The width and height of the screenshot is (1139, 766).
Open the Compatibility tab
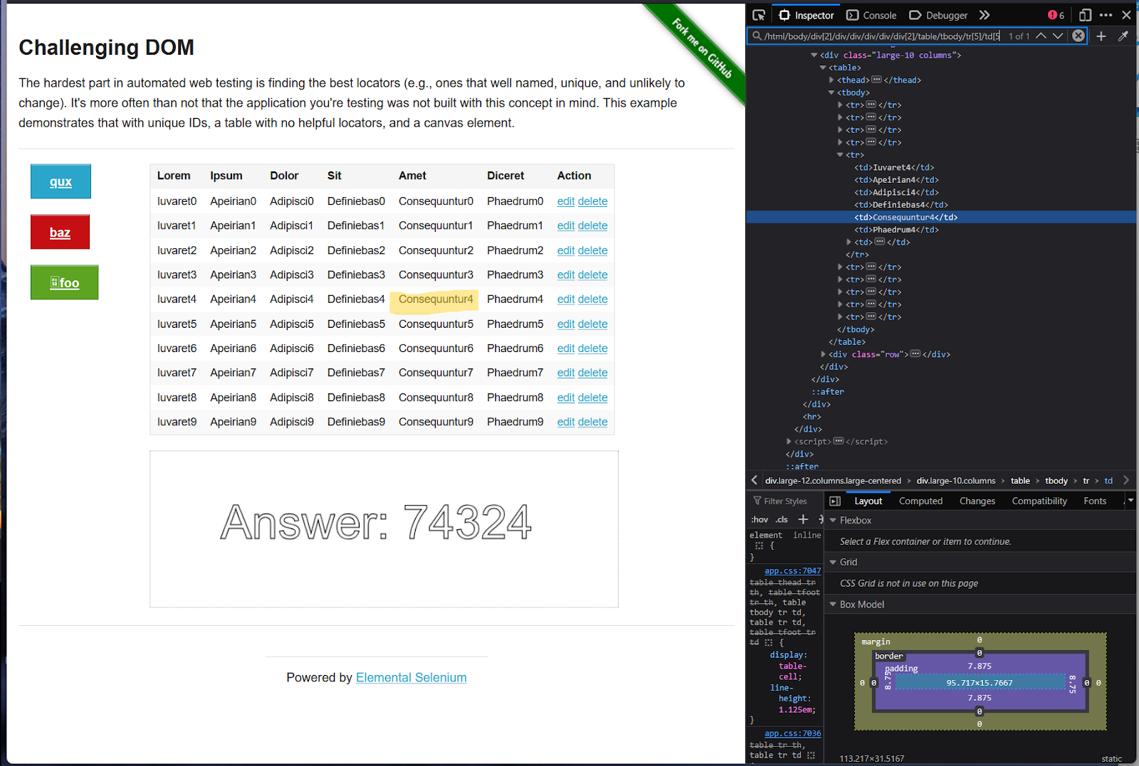1039,501
